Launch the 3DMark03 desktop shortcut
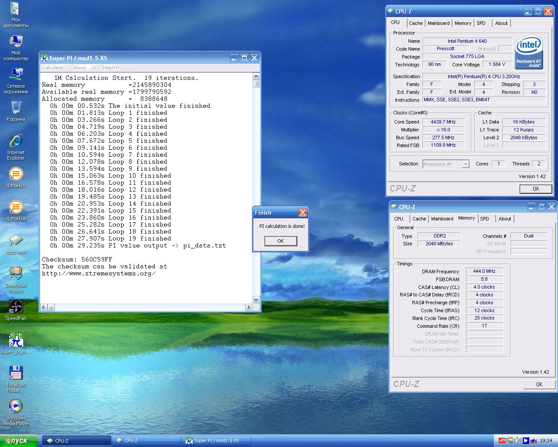The image size is (558, 447). [16, 177]
